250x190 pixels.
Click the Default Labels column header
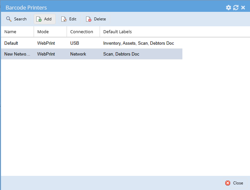point(117,32)
